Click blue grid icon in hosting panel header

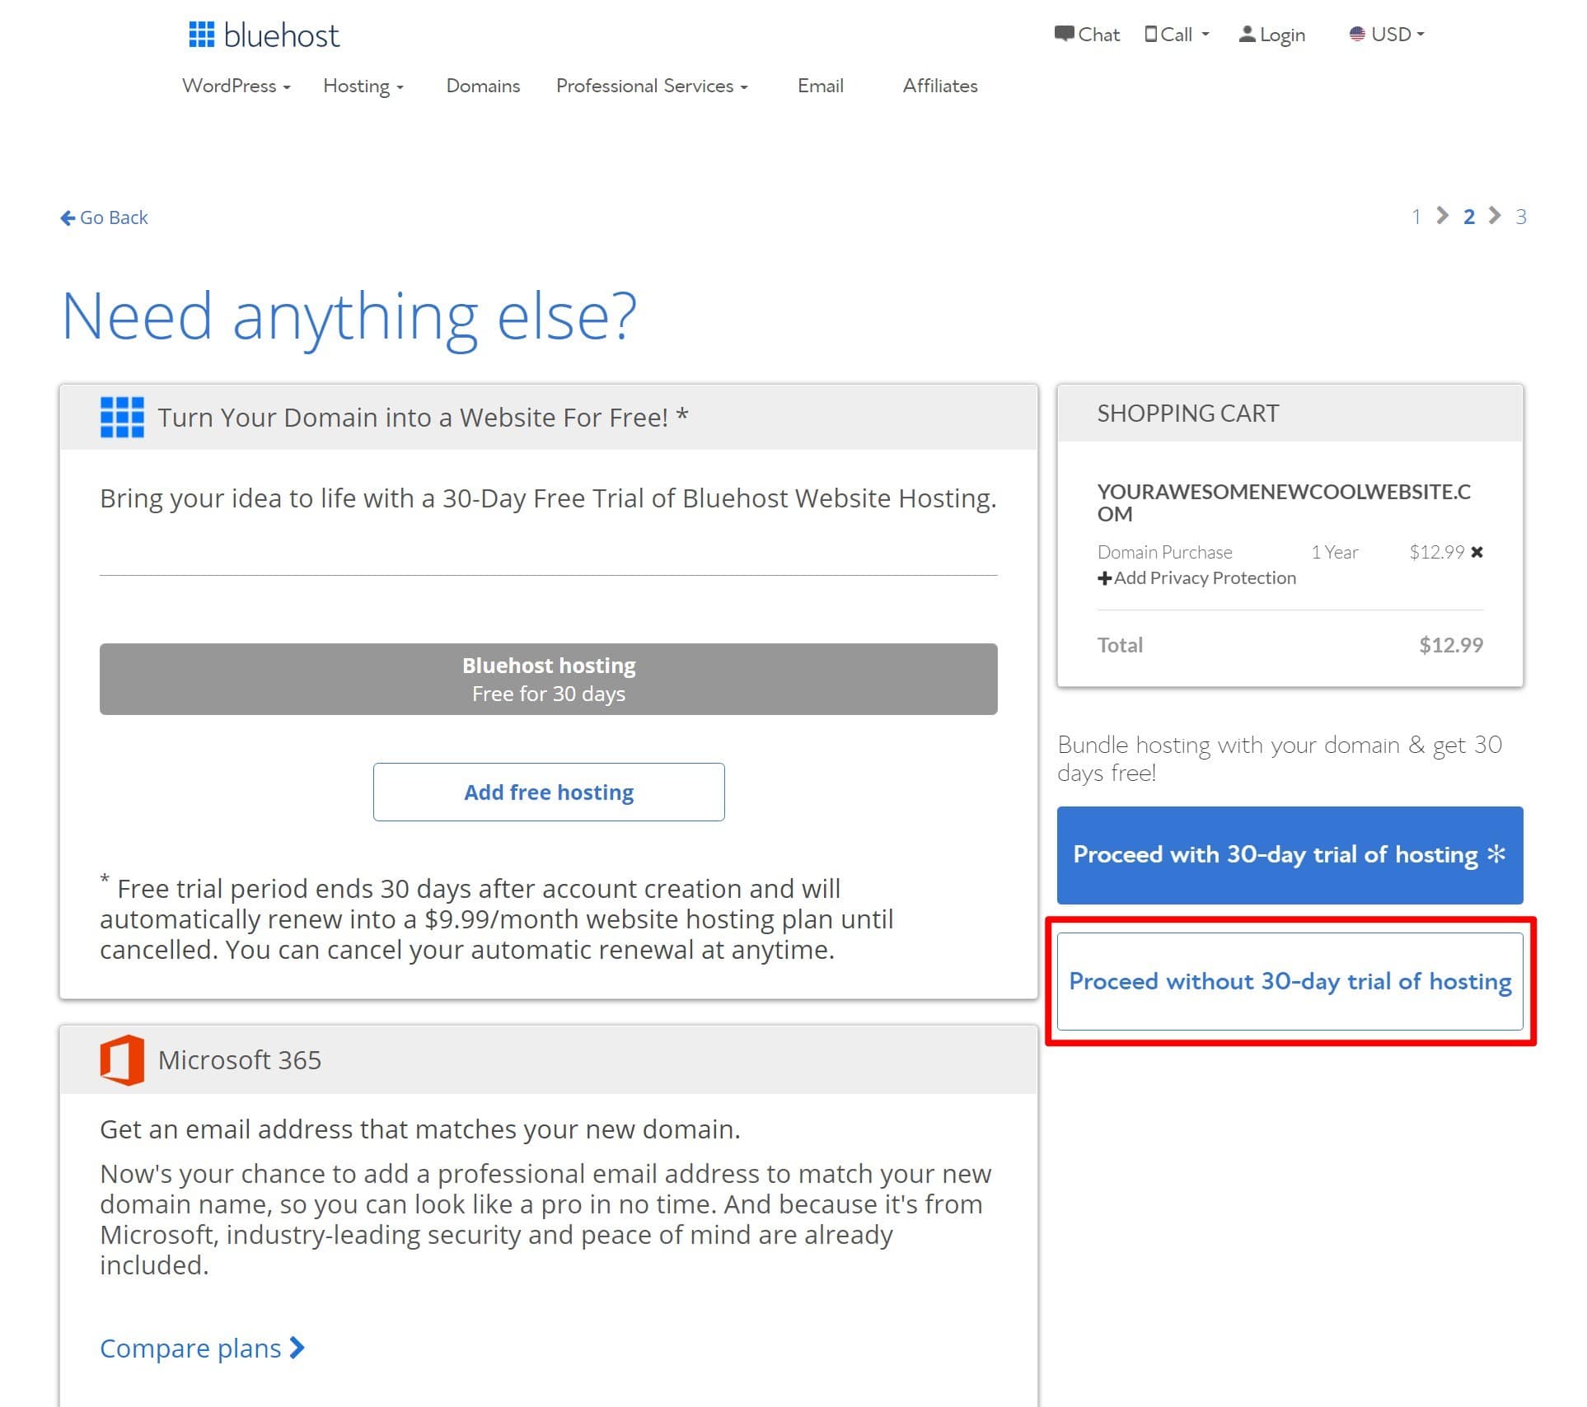[122, 417]
